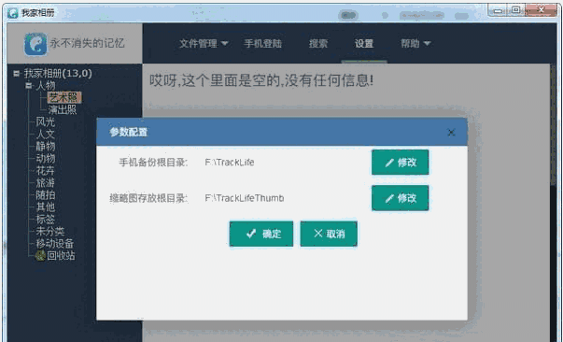The width and height of the screenshot is (563, 342).
Task: Select the 花卉 category
Action: tap(45, 171)
